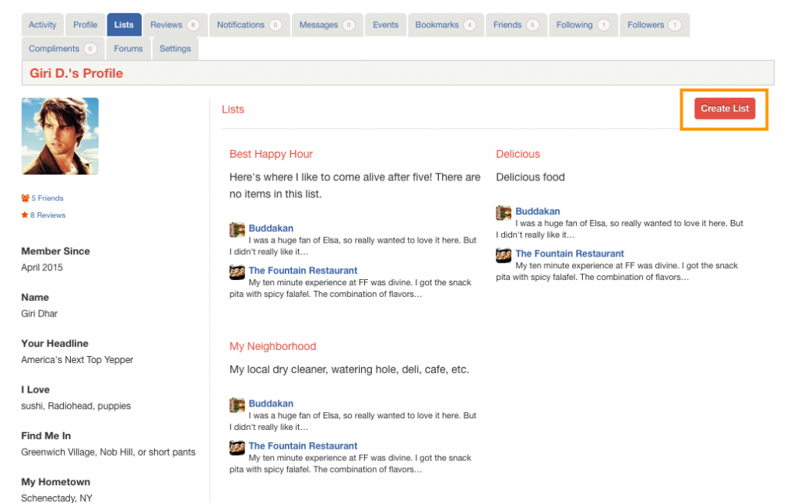Click the Bookmarks count badge
The height and width of the screenshot is (503, 797).
point(469,25)
